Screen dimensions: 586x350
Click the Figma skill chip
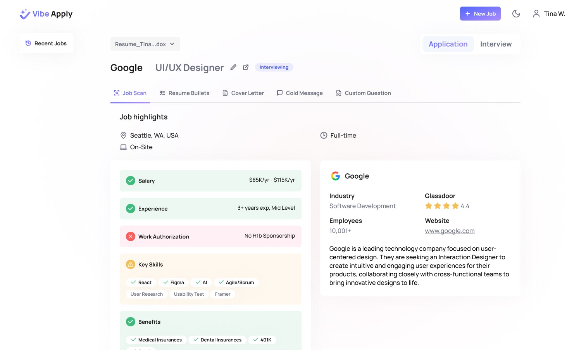[173, 283]
